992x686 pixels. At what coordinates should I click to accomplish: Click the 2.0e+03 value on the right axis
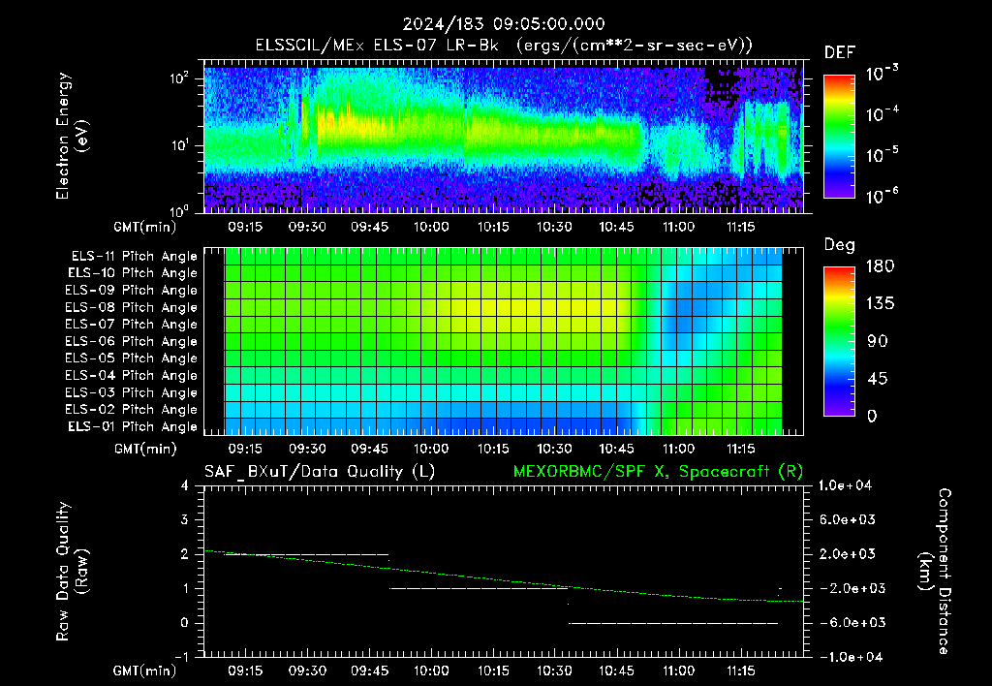848,554
